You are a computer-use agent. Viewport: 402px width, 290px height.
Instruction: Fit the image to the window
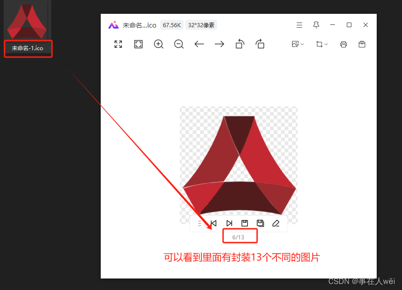[138, 44]
